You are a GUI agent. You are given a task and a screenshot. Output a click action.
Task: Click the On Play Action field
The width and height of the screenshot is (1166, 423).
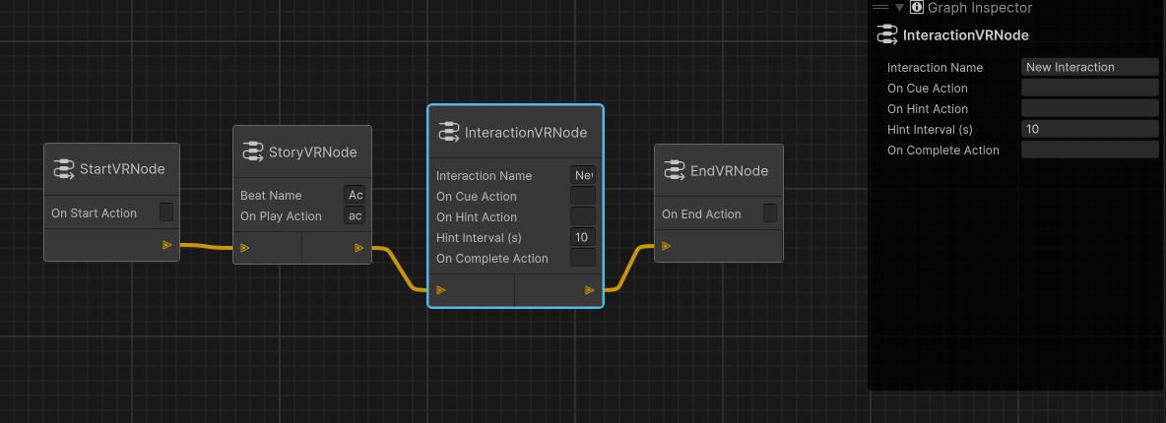[356, 215]
